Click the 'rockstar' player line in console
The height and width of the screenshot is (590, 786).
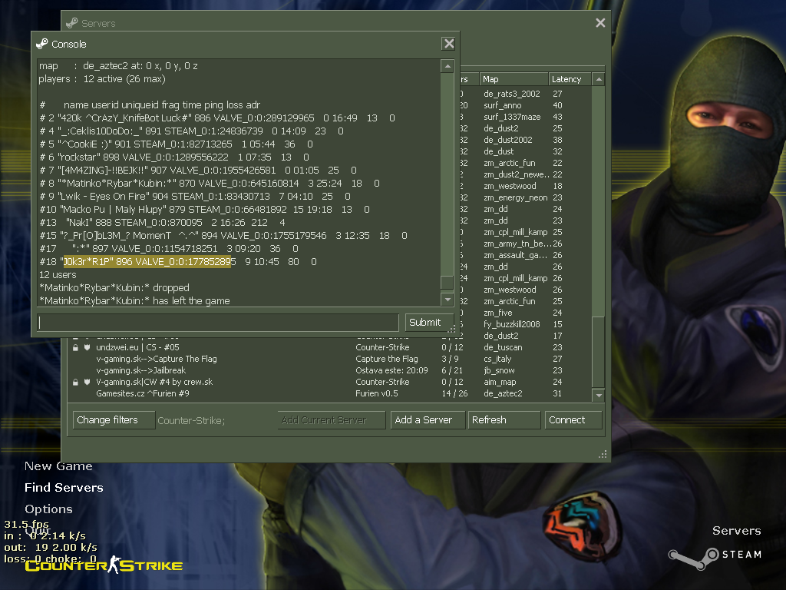174,157
